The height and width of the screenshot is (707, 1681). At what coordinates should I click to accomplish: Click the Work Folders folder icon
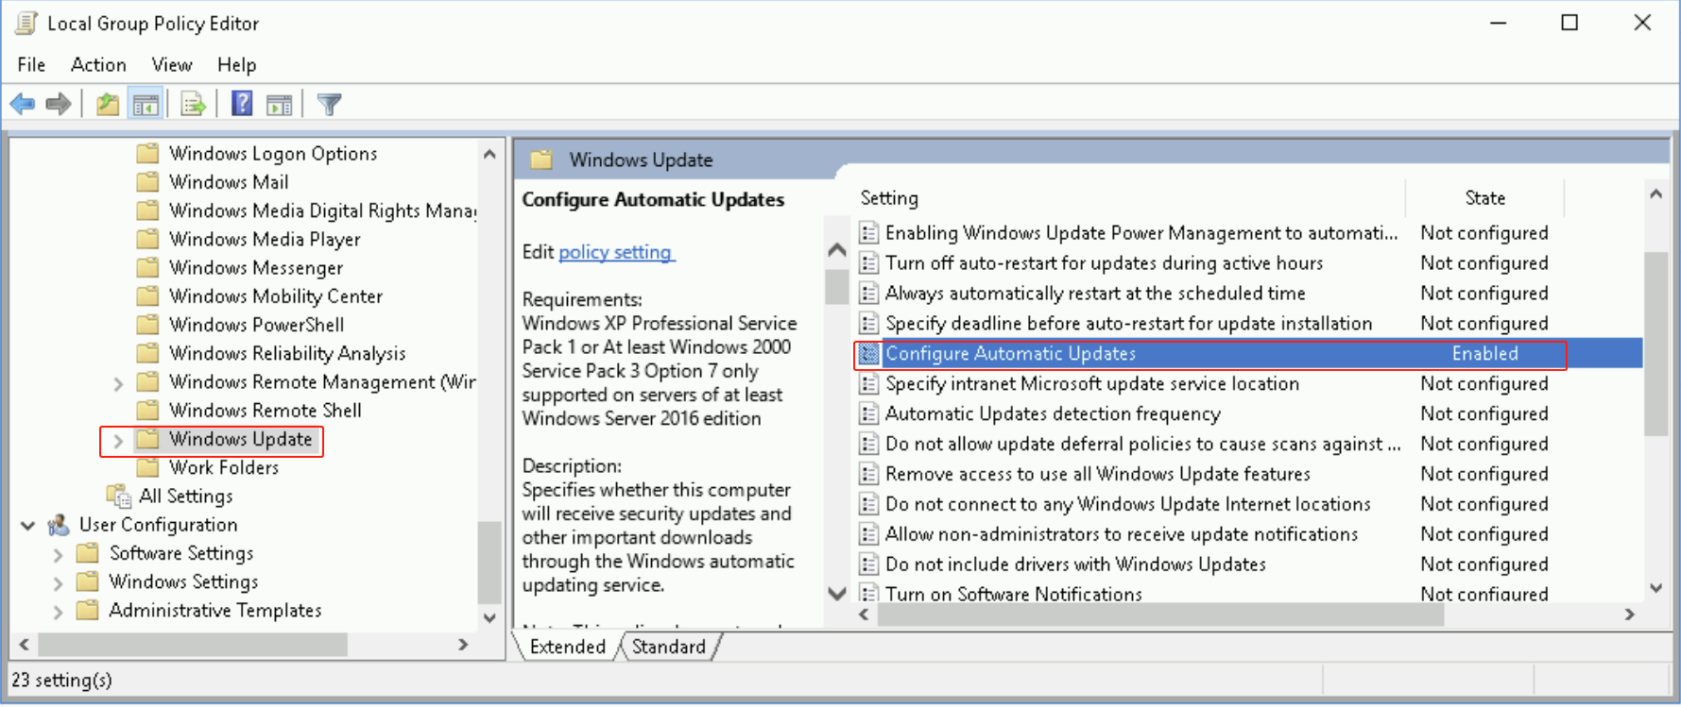[147, 467]
